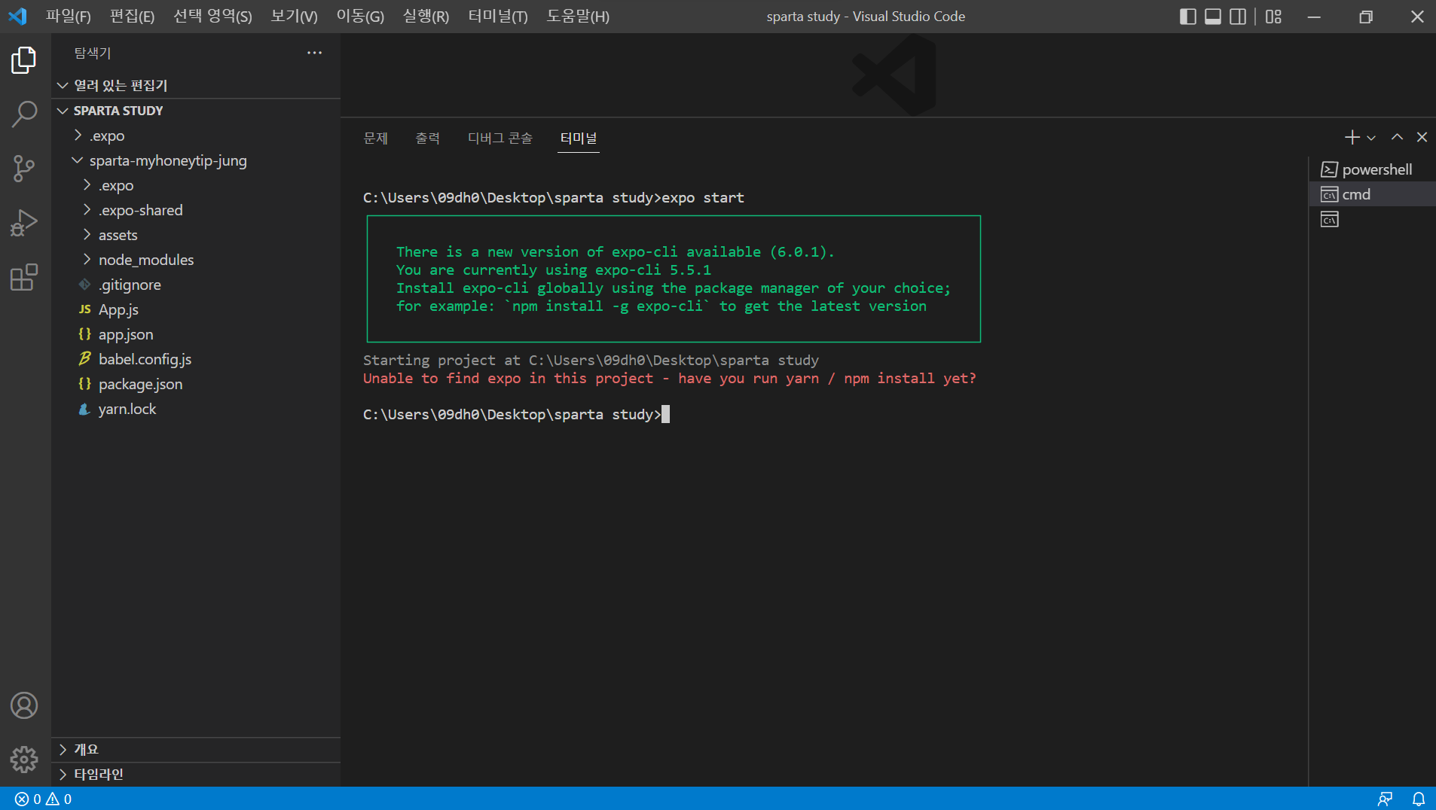Open the package.json file
The height and width of the screenshot is (810, 1436).
click(x=196, y=384)
